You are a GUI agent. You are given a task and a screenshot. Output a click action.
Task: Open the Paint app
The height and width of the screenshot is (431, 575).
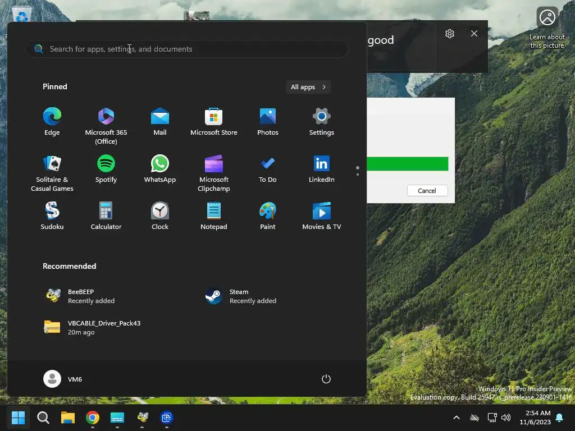click(268, 216)
